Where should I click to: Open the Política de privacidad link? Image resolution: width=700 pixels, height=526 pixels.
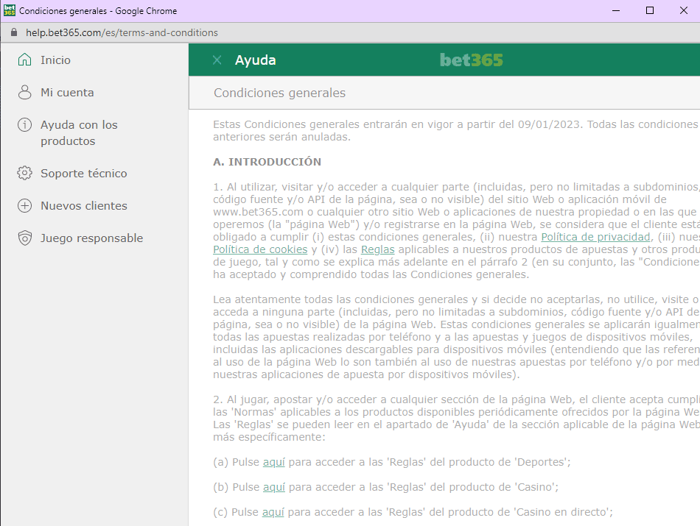pyautogui.click(x=595, y=236)
